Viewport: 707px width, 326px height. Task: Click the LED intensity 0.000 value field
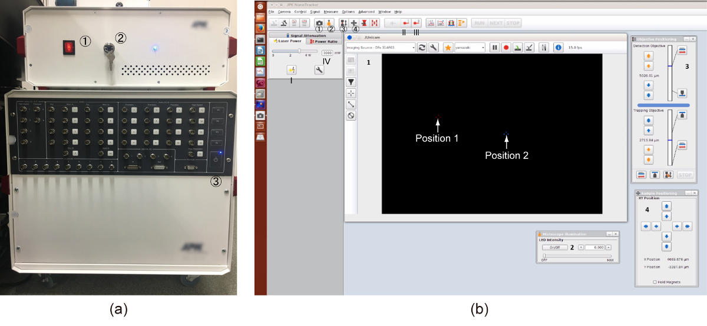point(595,248)
